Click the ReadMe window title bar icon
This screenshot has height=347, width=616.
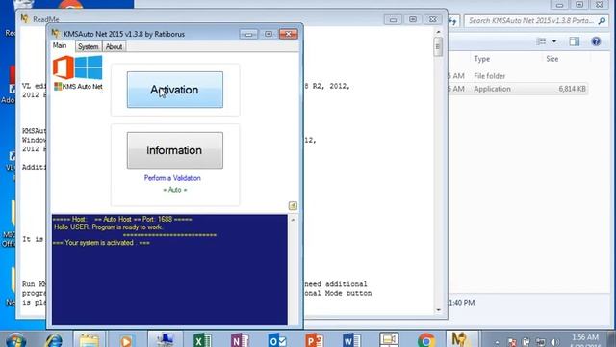tap(25, 18)
